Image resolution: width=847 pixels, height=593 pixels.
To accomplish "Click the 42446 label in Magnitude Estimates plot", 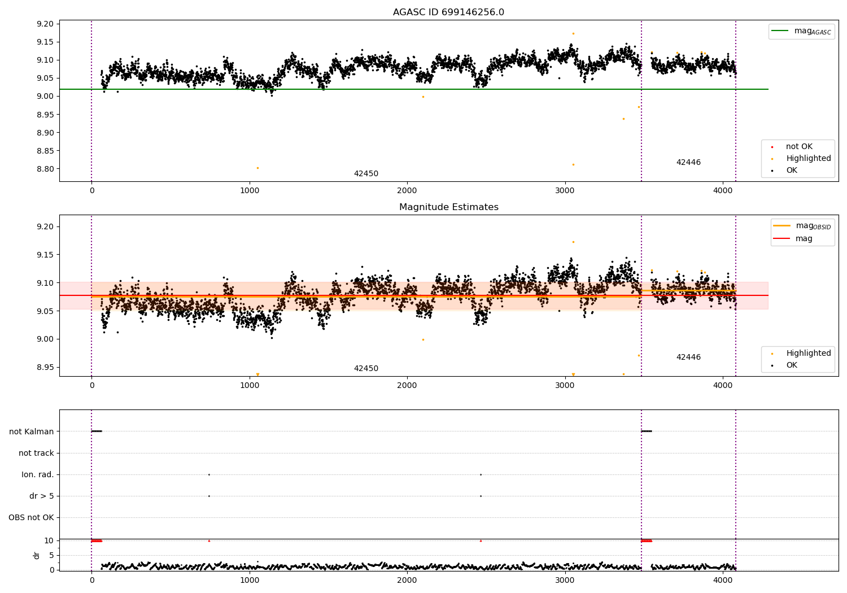I will click(x=688, y=357).
